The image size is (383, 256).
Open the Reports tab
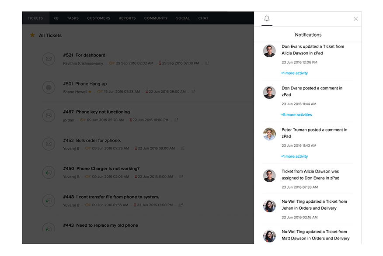(127, 18)
